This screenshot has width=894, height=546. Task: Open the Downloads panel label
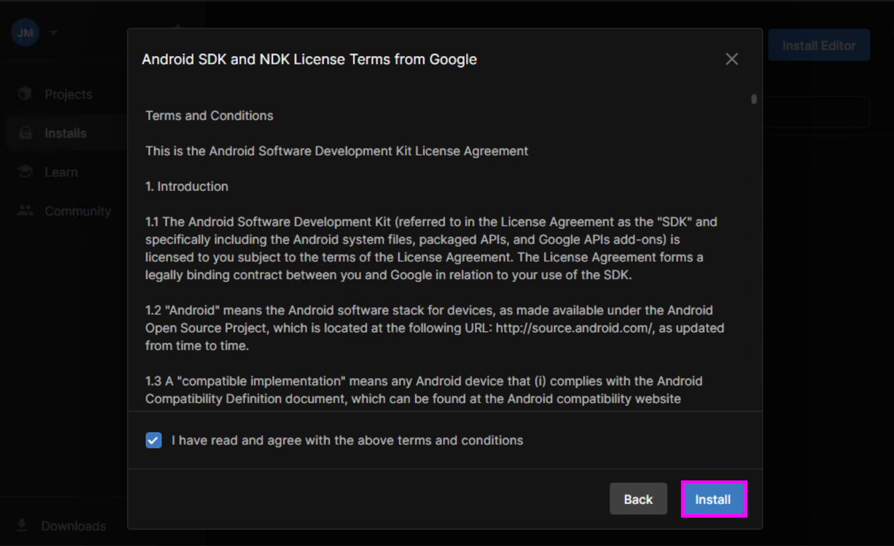click(x=73, y=526)
